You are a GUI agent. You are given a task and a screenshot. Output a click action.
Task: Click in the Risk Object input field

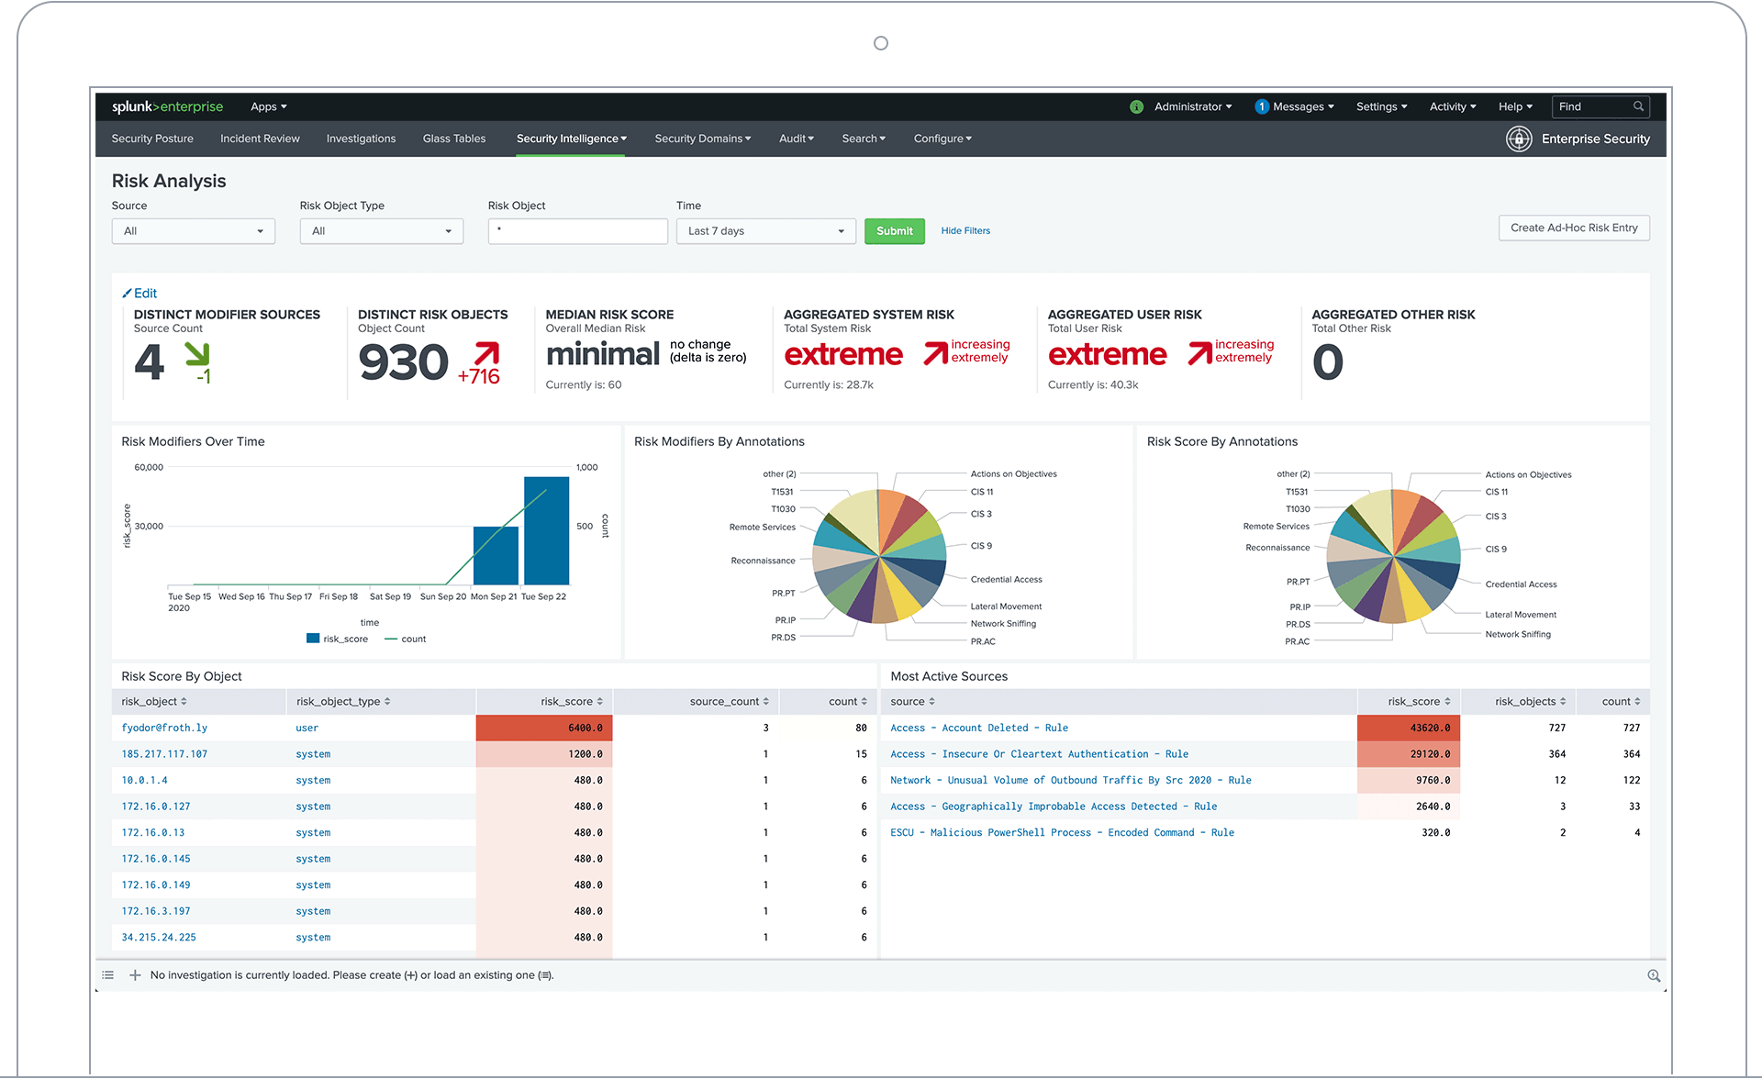click(x=578, y=231)
